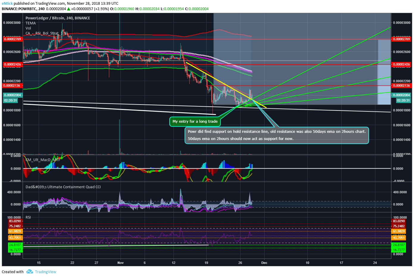Click the Ultimate Containment Quad CCI label
This screenshot has height=277, width=414.
click(63, 187)
